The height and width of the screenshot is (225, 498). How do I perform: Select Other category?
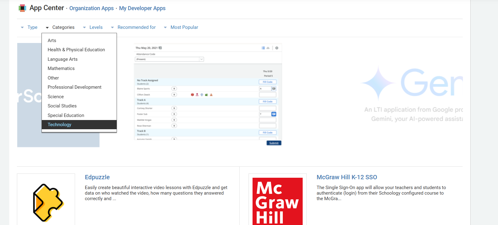click(x=79, y=78)
